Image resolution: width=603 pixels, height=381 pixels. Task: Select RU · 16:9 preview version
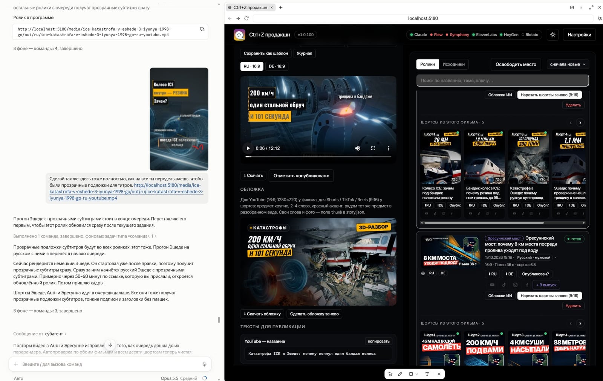point(252,66)
